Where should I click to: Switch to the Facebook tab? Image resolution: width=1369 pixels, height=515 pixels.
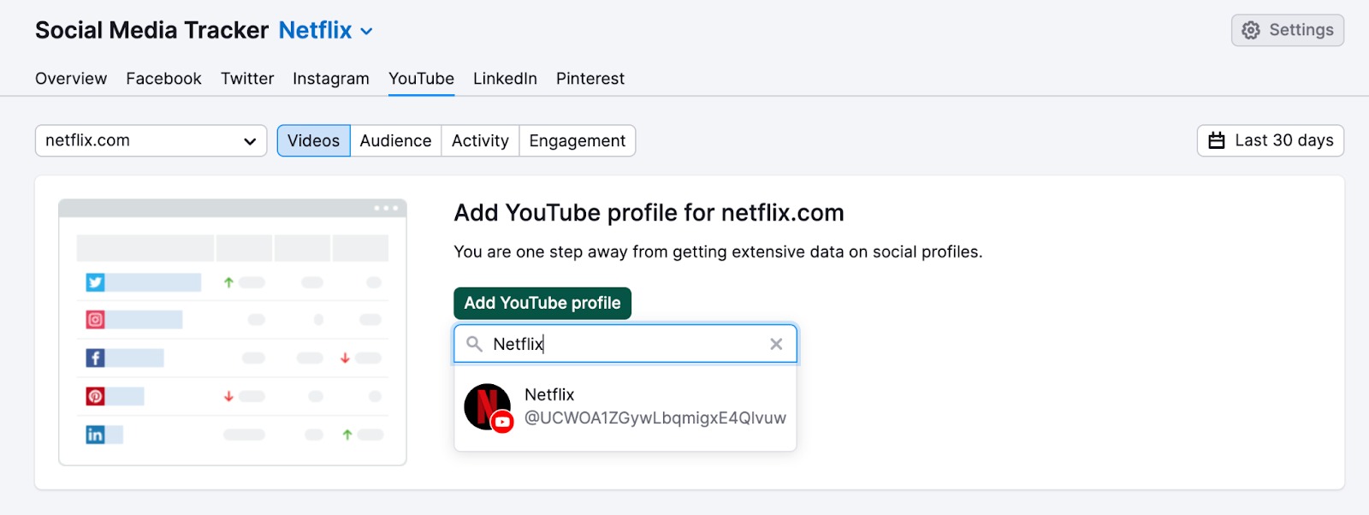(x=163, y=79)
